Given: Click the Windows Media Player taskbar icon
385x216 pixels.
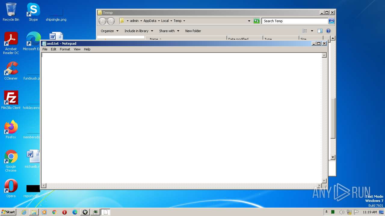Looking at the screenshot, I should tap(44, 212).
